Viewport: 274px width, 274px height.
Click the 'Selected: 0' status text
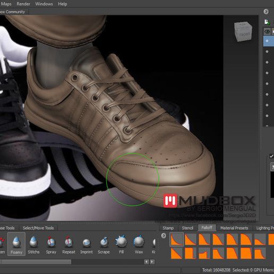pyautogui.click(x=242, y=270)
